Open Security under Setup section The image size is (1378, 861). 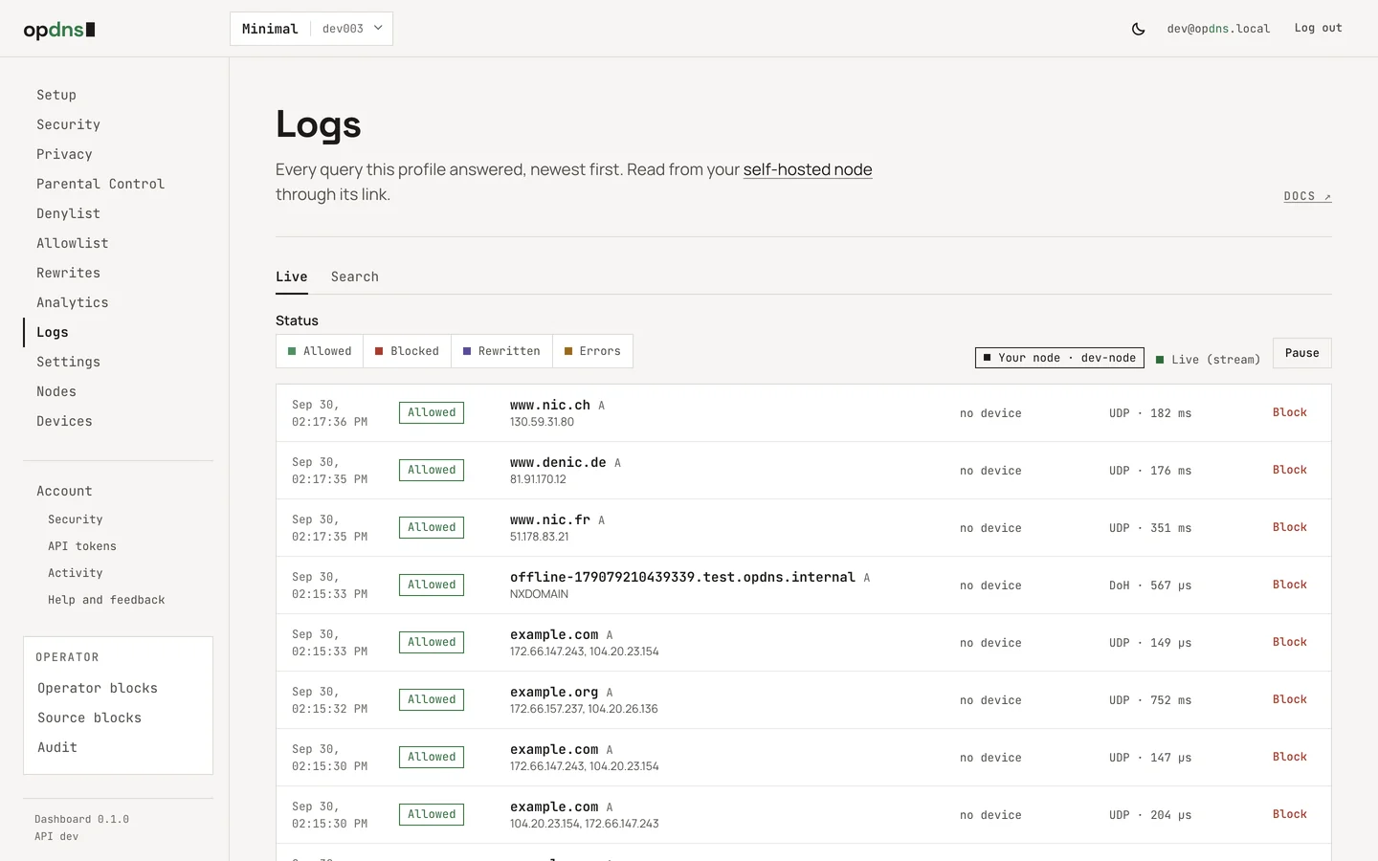(x=68, y=124)
